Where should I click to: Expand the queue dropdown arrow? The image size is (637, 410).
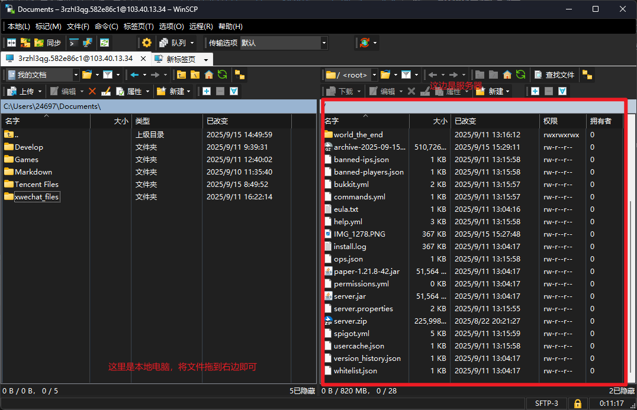192,43
